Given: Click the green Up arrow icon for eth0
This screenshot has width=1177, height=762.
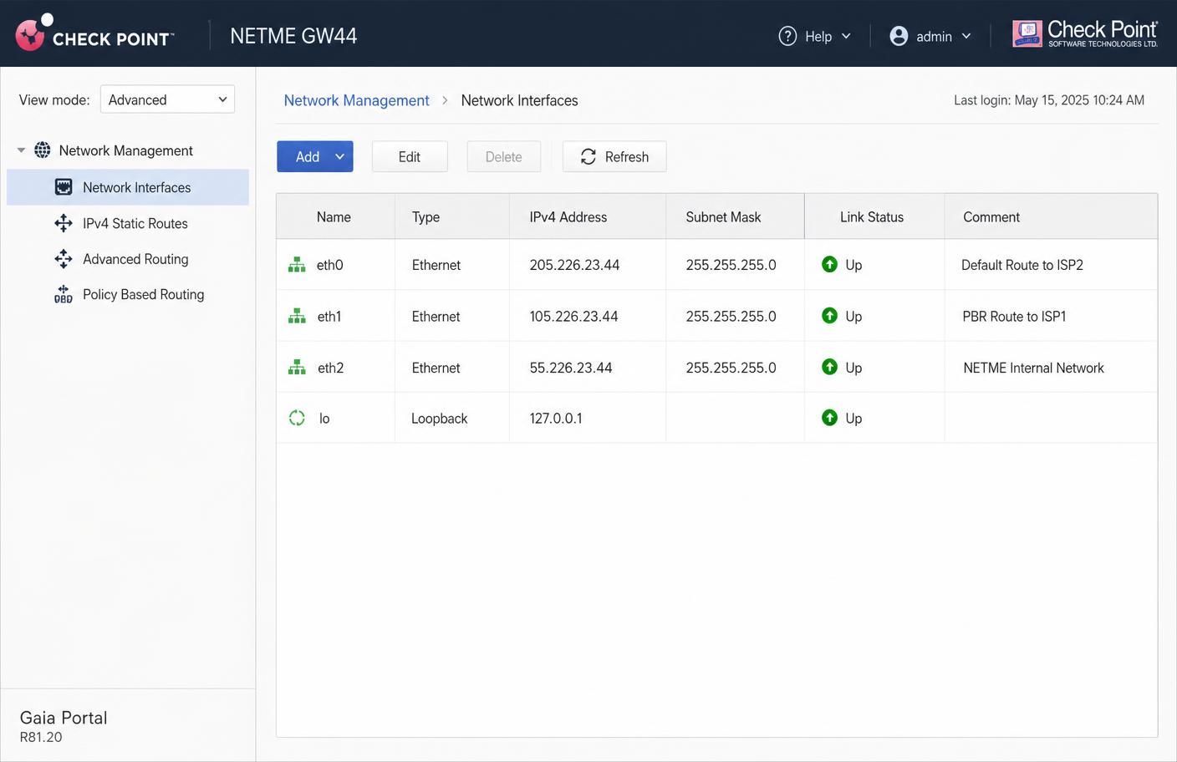Looking at the screenshot, I should [829, 264].
